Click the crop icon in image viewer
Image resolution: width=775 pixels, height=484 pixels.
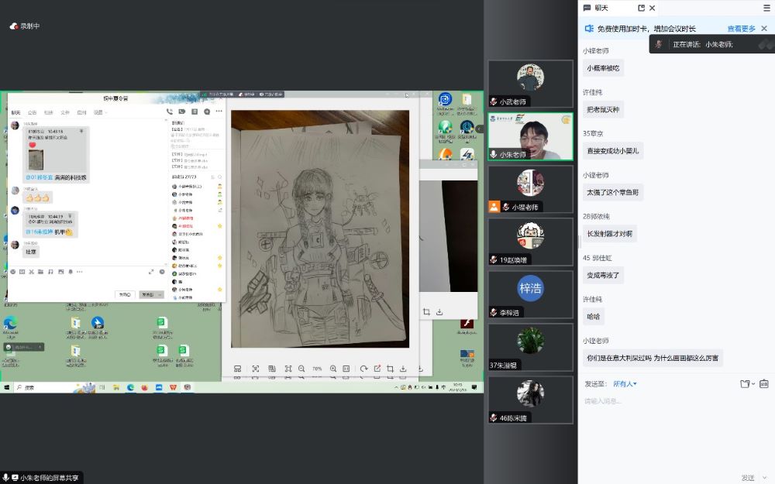coord(390,369)
